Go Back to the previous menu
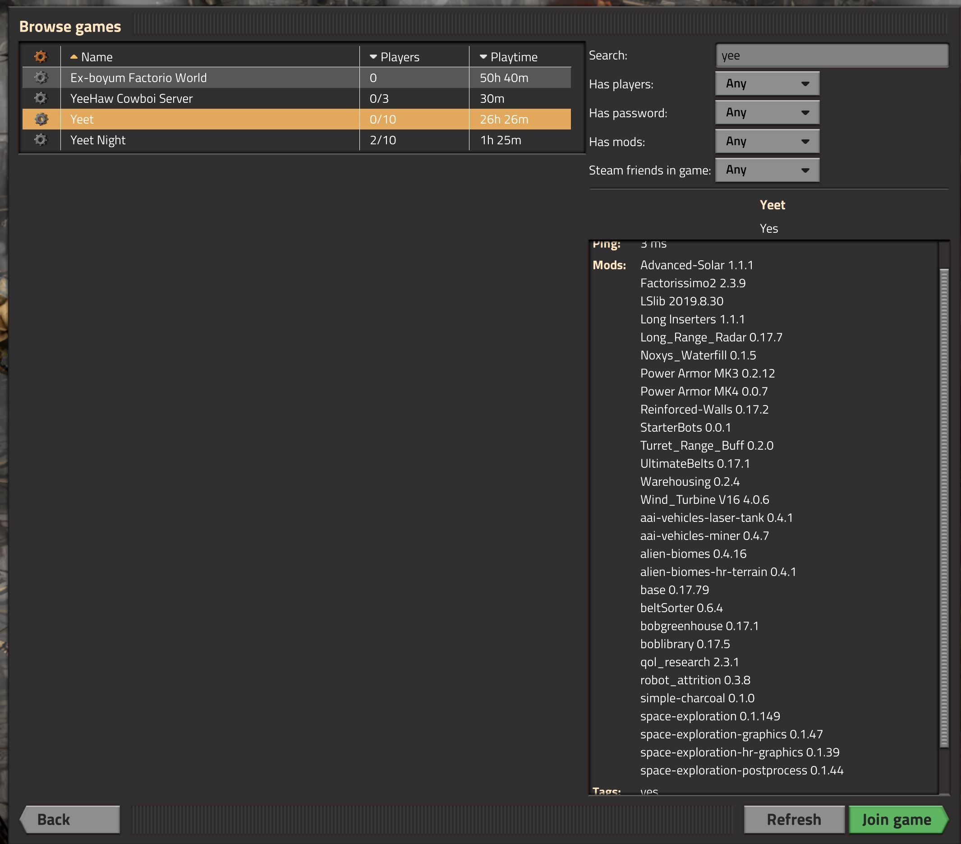 [70, 820]
